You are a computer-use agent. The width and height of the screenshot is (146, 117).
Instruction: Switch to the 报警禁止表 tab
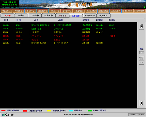(x=90, y=16)
